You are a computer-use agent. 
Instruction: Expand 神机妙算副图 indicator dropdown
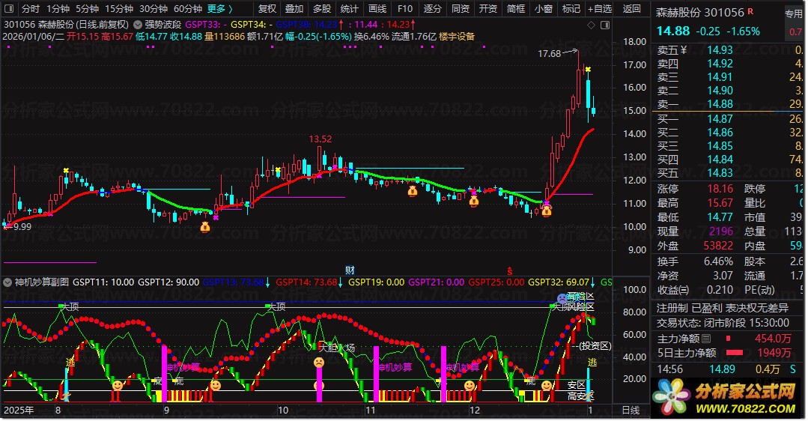pyautogui.click(x=7, y=282)
